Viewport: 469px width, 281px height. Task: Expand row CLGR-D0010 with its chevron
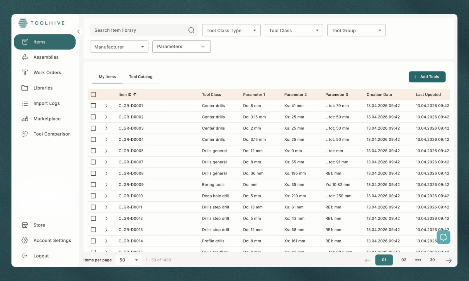[106, 196]
